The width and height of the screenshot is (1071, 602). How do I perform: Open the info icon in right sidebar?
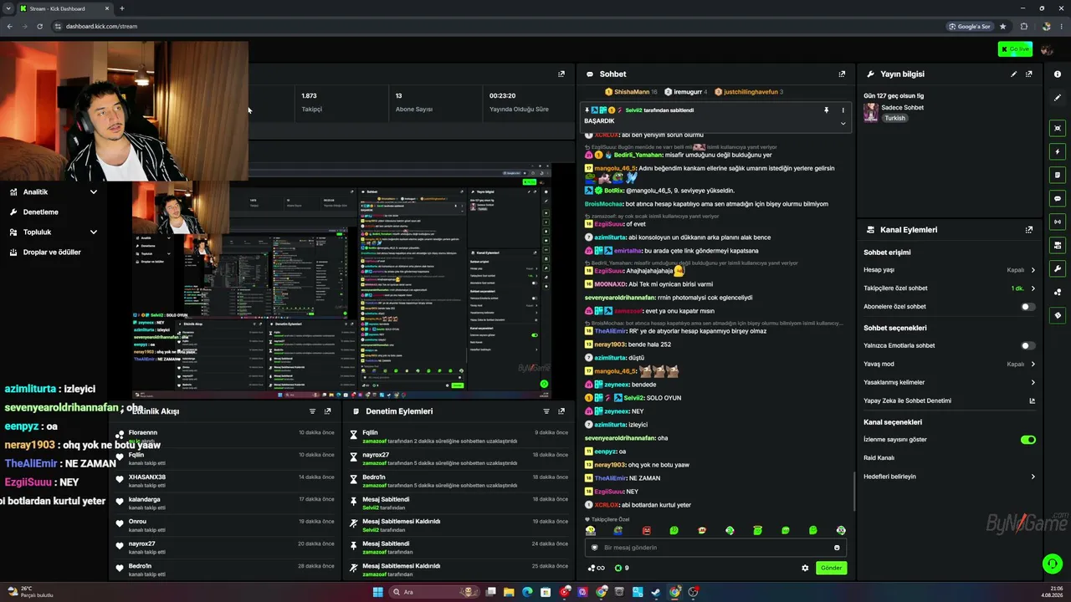pyautogui.click(x=1058, y=74)
